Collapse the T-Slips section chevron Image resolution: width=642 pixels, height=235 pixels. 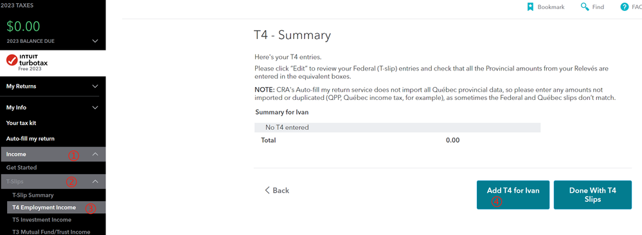point(95,182)
